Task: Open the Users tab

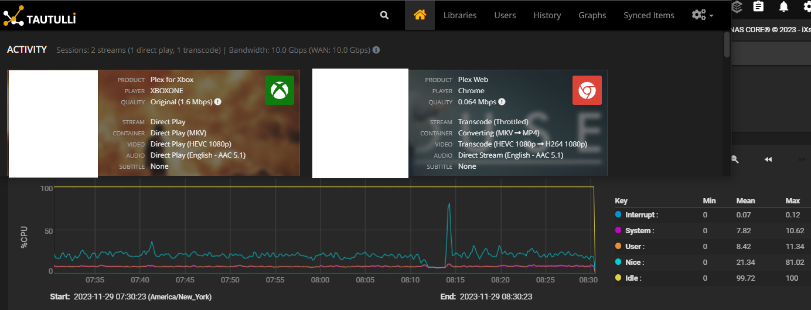Action: (505, 15)
